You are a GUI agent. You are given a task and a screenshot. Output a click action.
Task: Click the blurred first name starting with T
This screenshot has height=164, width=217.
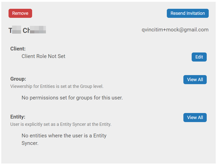(x=15, y=30)
